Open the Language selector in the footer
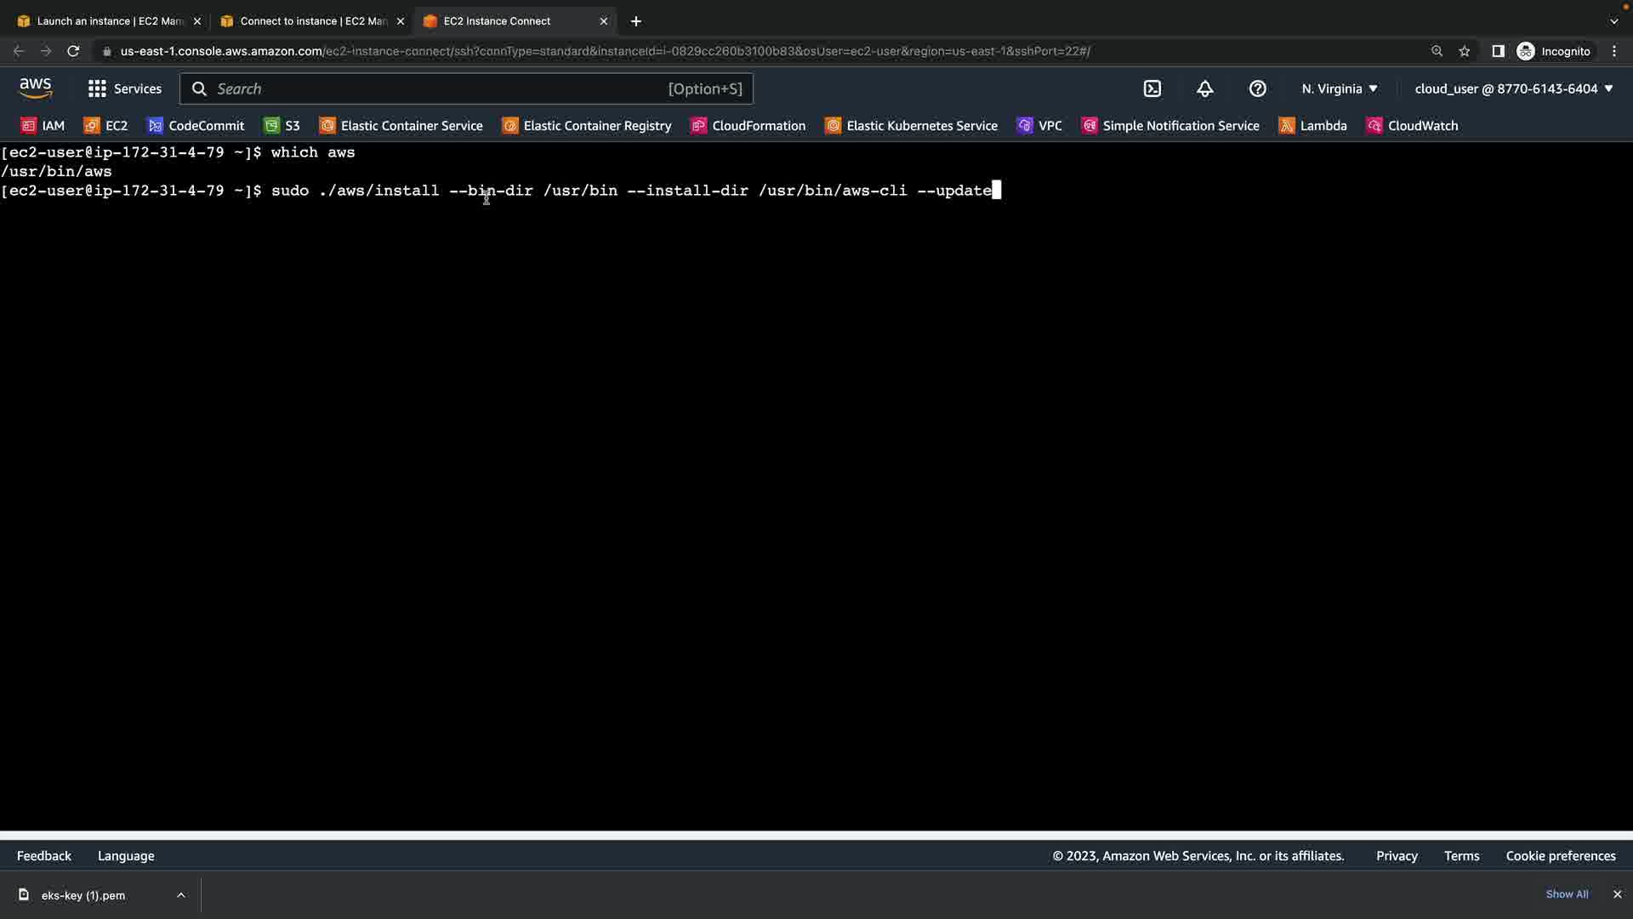Viewport: 1633px width, 919px height. tap(126, 856)
